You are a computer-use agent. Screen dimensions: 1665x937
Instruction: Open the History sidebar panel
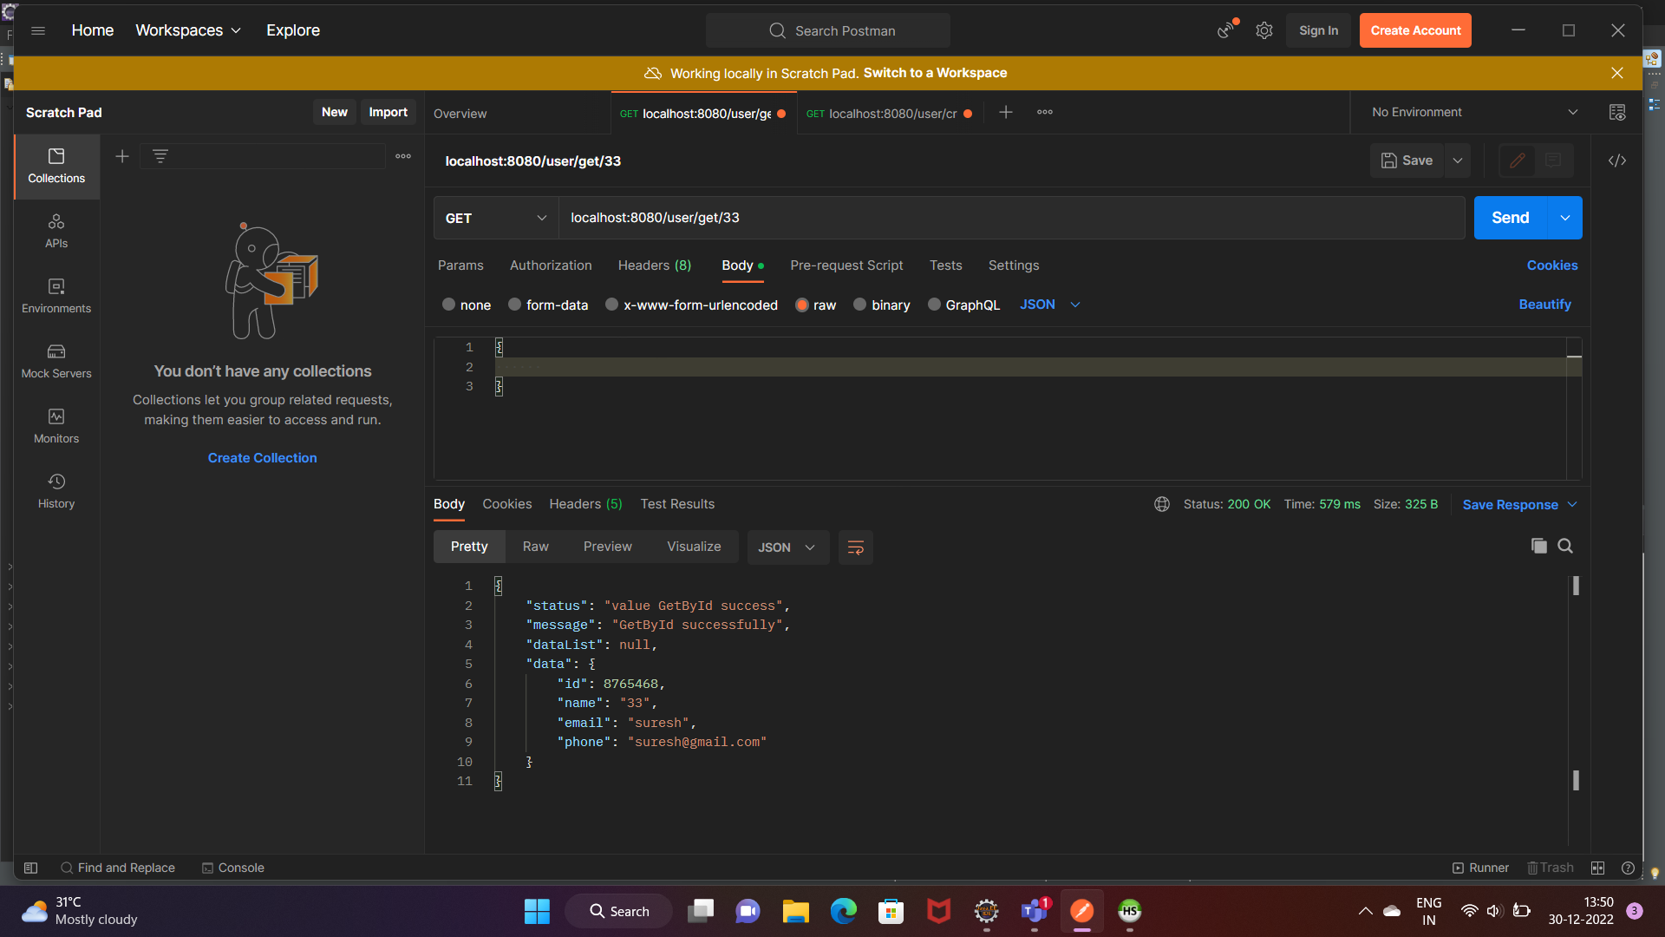[56, 491]
